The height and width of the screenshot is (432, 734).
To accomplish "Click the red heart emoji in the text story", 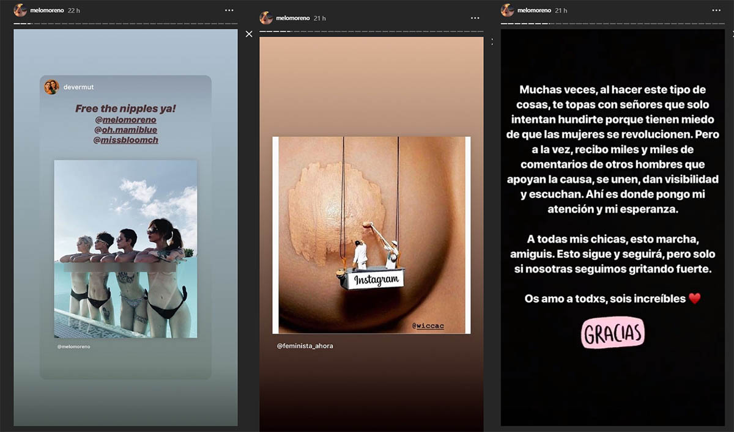I will click(x=694, y=299).
